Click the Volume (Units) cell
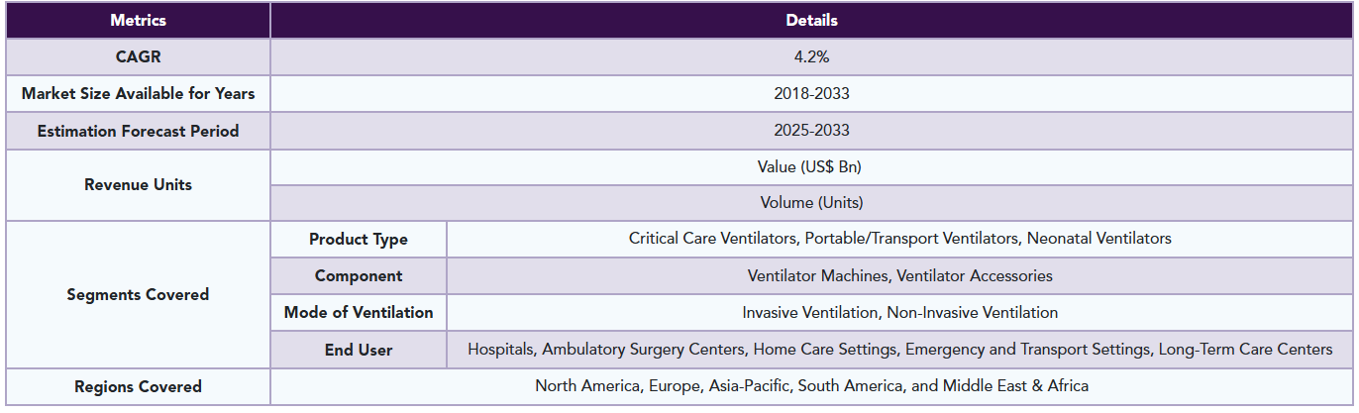Screen dimensions: 1359x413 (x=811, y=203)
